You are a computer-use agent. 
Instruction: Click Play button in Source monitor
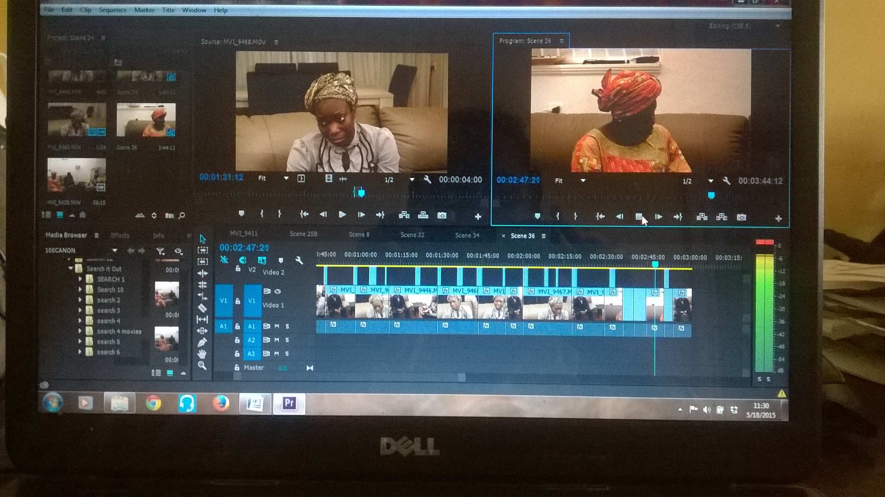point(342,215)
